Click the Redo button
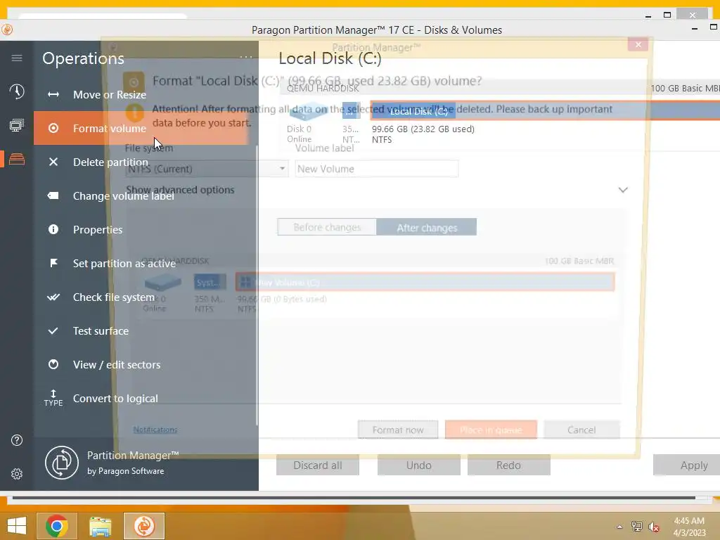This screenshot has height=540, width=720. tap(508, 465)
